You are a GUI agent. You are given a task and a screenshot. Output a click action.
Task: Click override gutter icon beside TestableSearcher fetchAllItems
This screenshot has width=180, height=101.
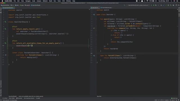point(6,55)
